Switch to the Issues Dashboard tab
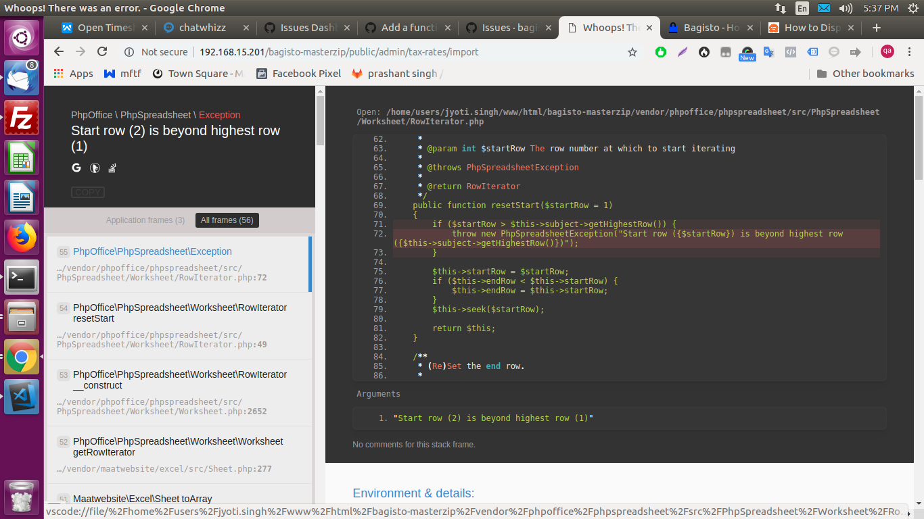924x519 pixels. pos(306,28)
